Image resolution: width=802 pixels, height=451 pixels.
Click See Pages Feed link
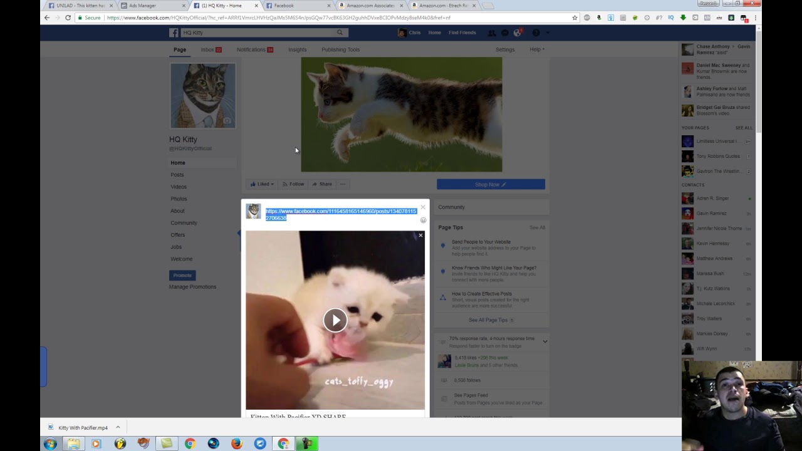[471, 395]
